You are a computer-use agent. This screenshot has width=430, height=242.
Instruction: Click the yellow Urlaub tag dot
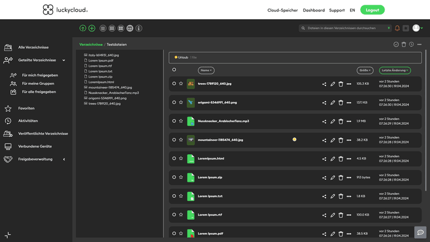click(x=176, y=57)
